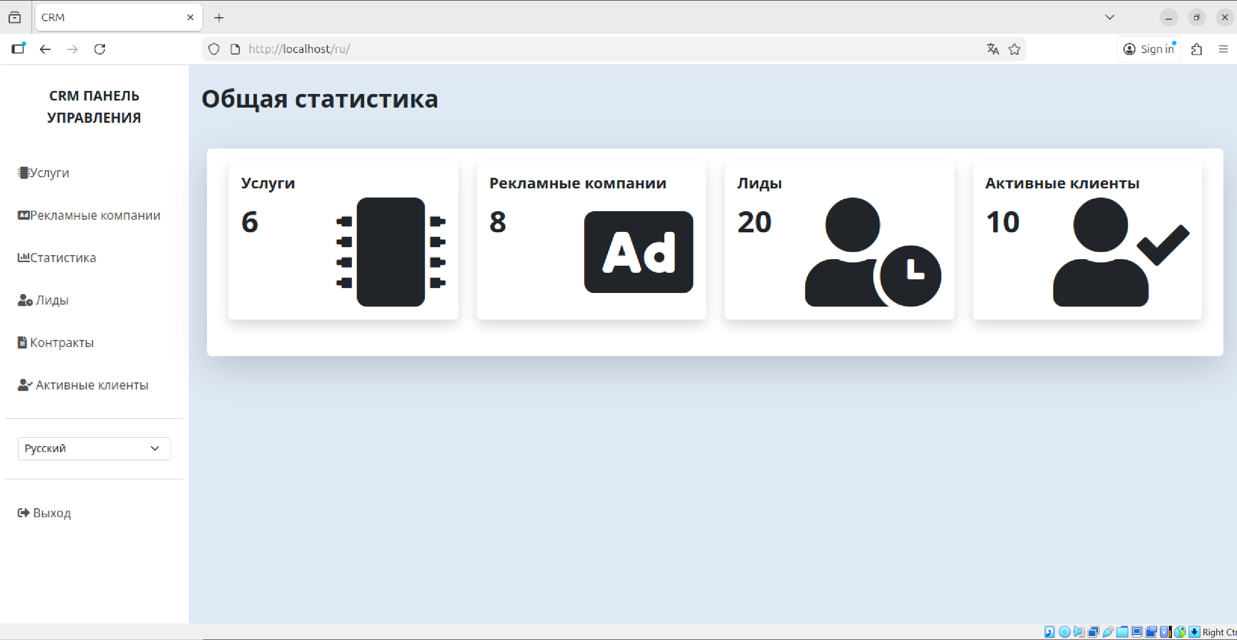1237x640 pixels.
Task: Open the Русский language dropdown
Action: click(94, 449)
